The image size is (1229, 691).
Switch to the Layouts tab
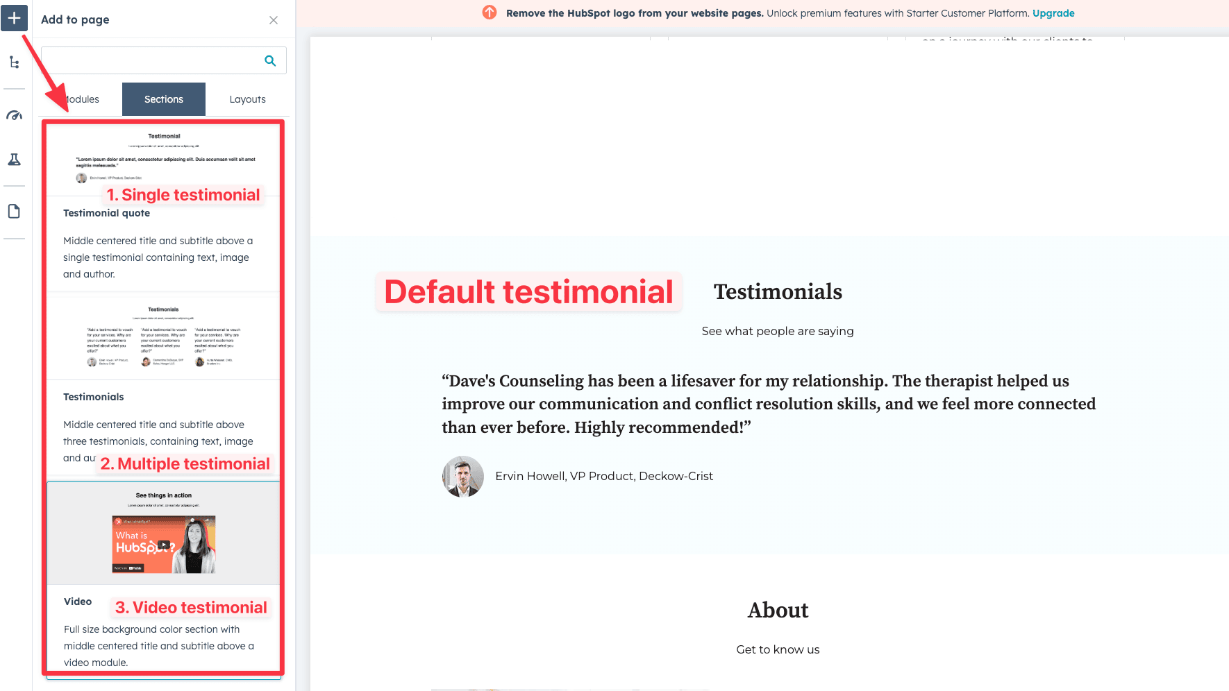(247, 99)
